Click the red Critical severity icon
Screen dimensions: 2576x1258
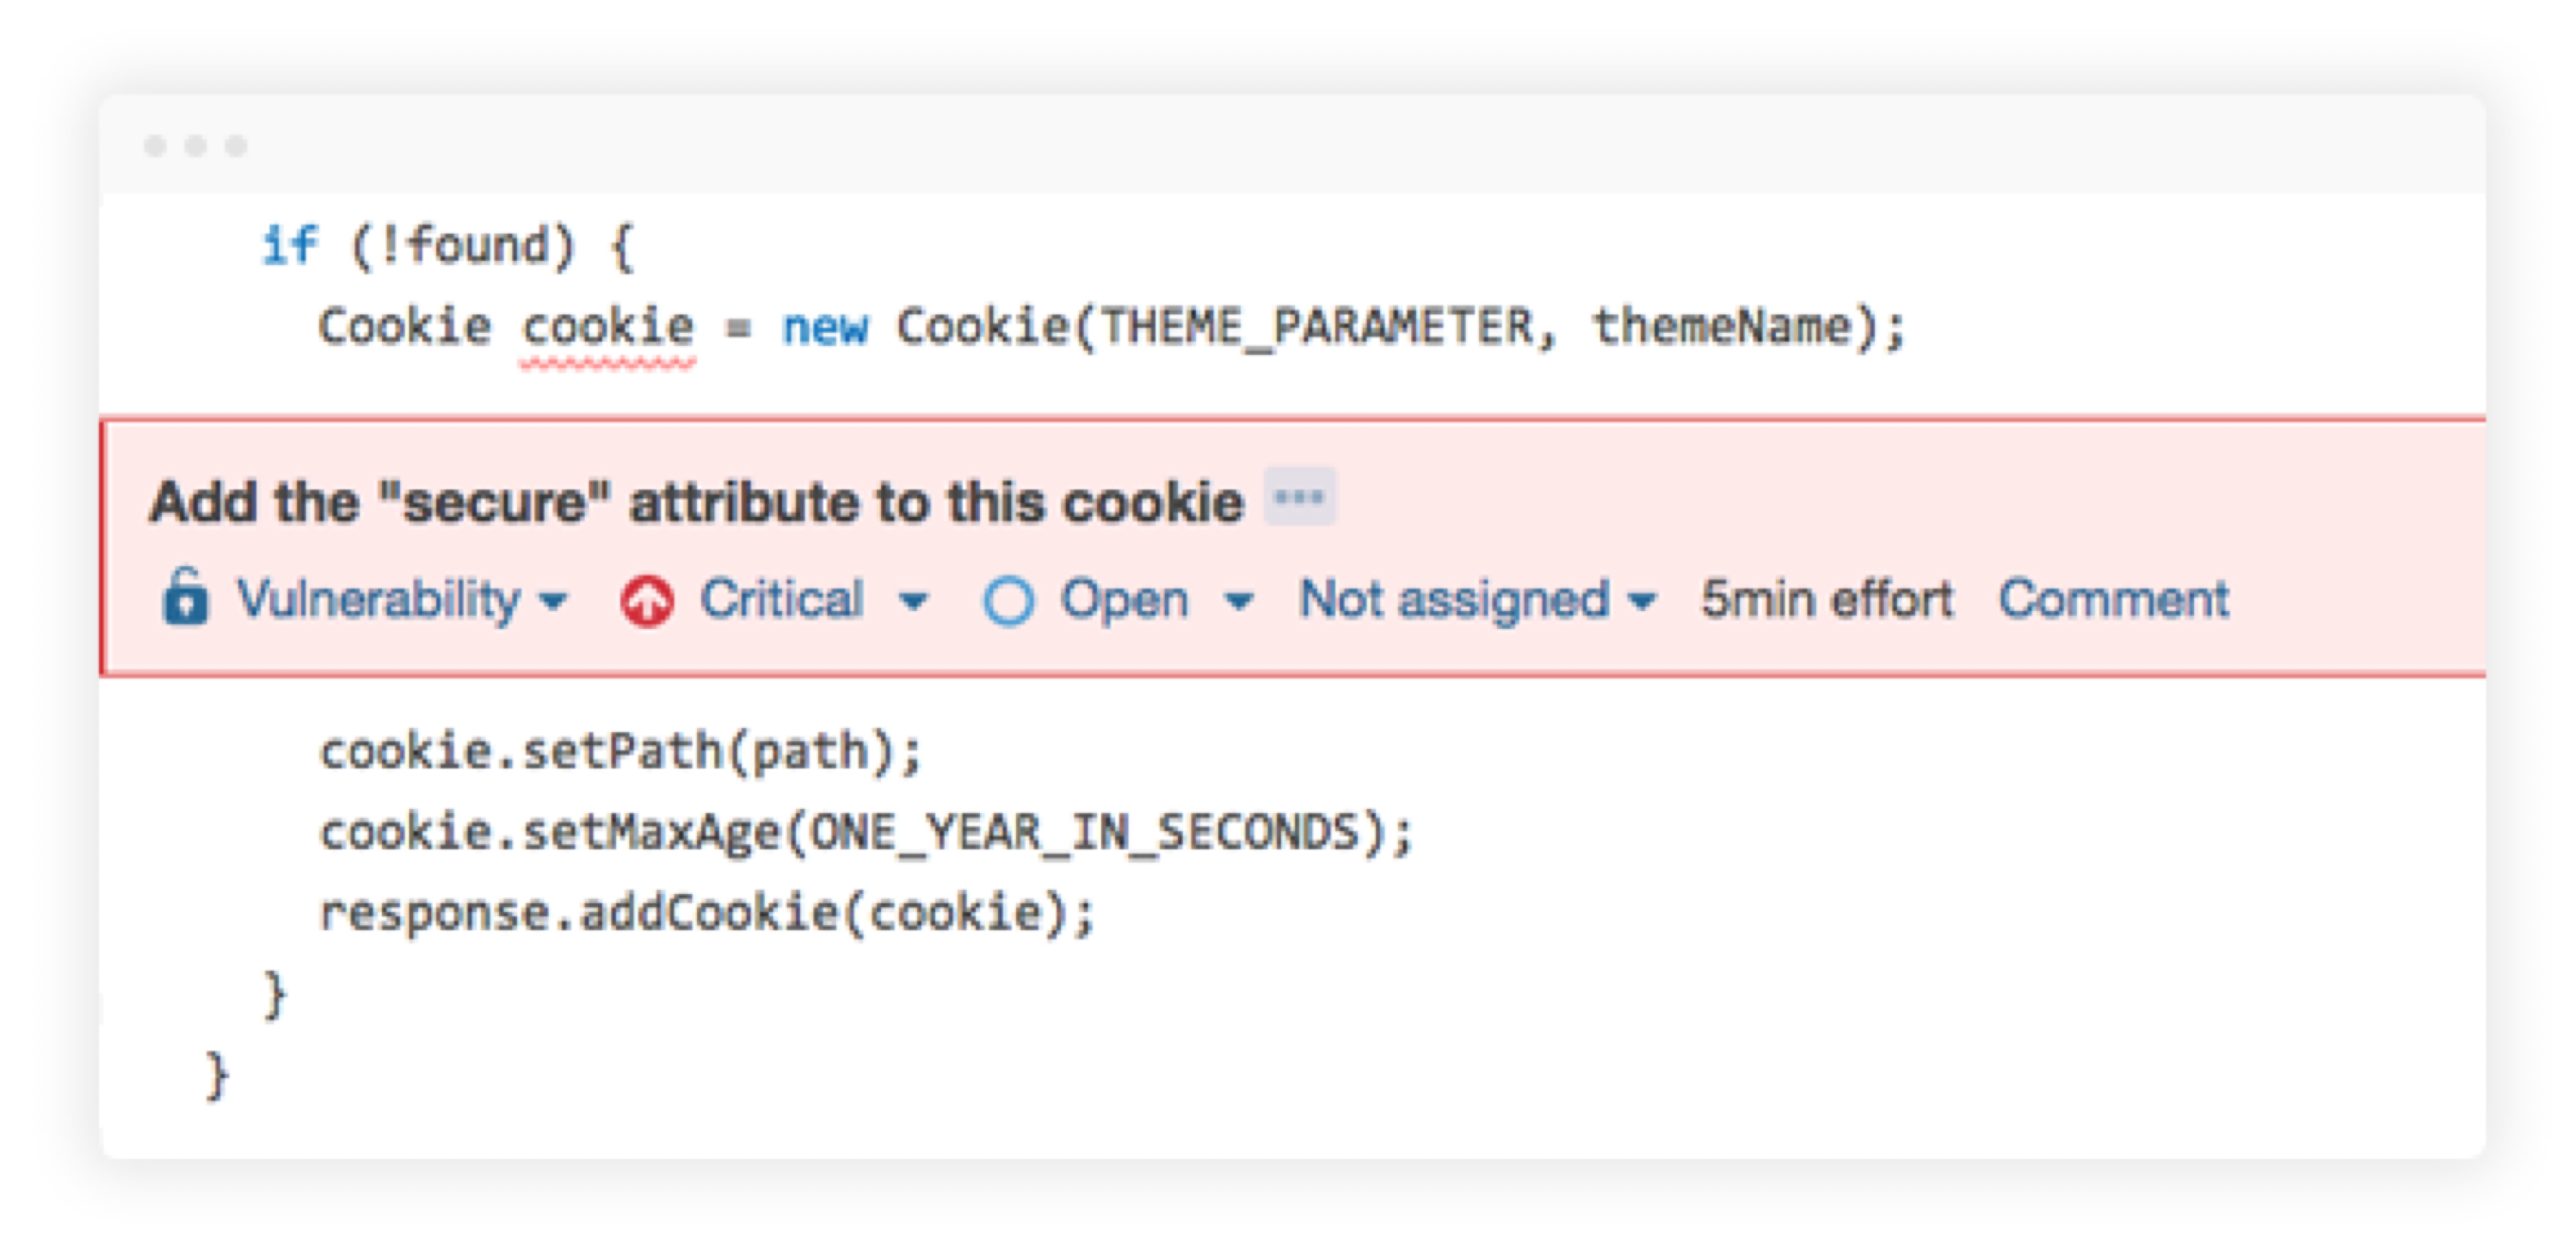647,601
